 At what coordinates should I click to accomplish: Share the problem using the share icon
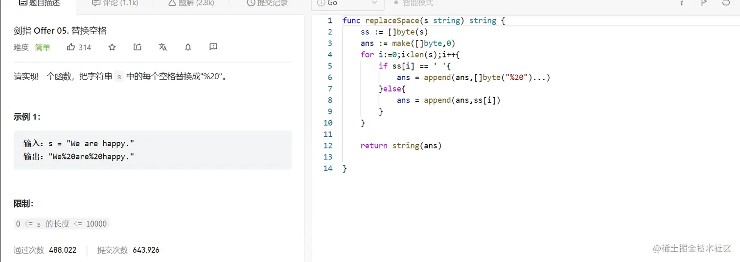point(138,47)
